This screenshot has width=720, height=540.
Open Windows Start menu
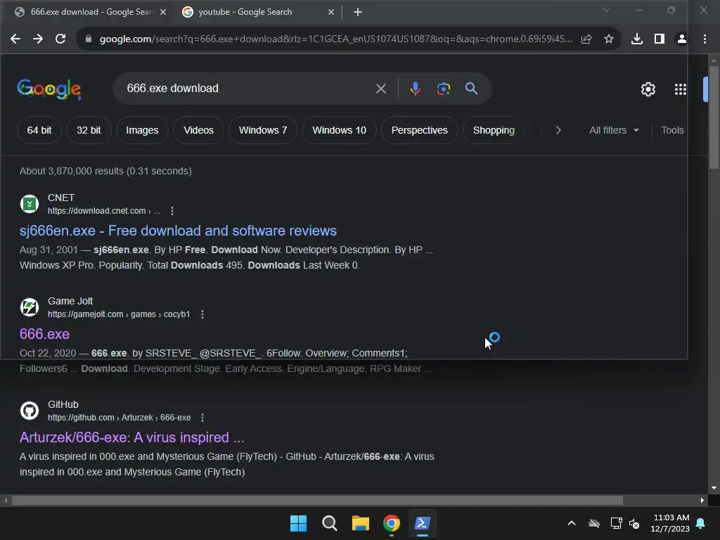click(x=298, y=523)
